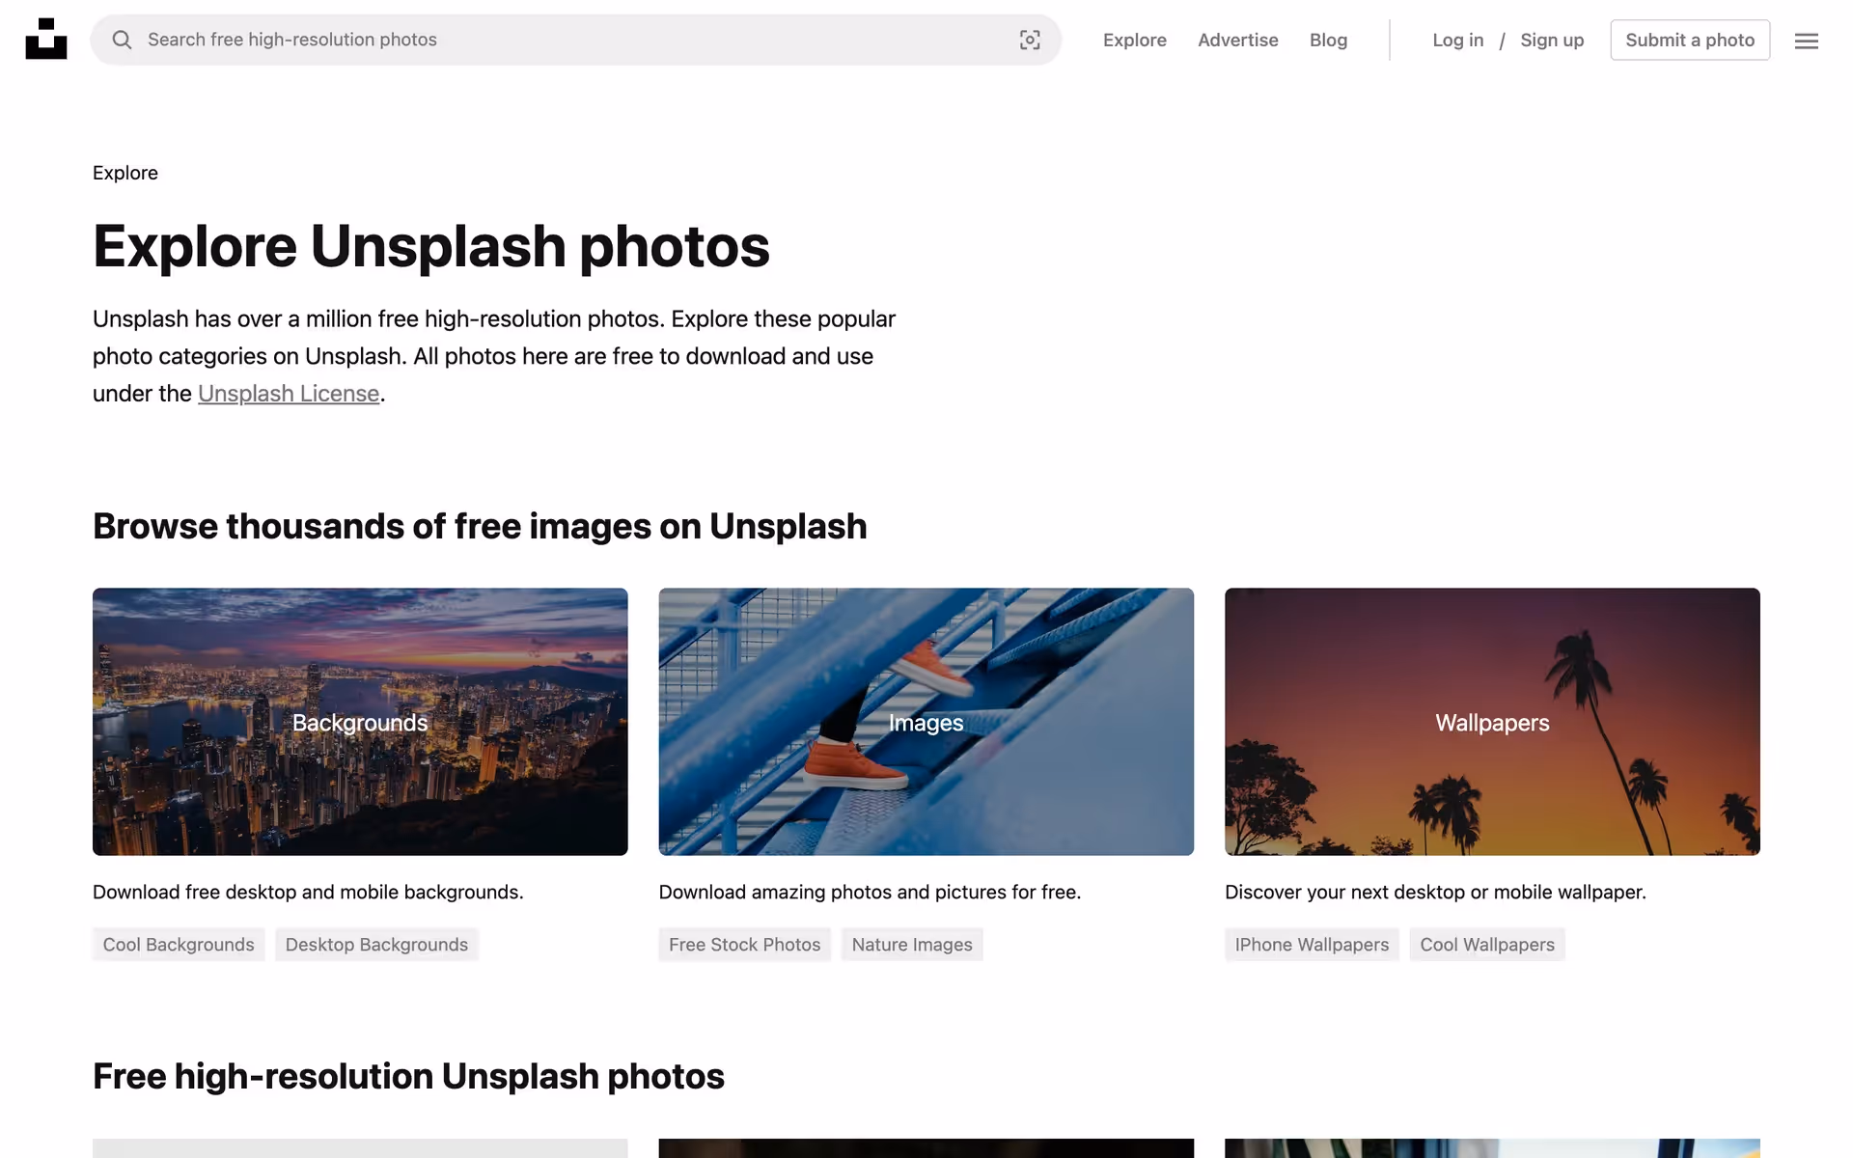Viewport: 1853px width, 1158px height.
Task: Open the Backgrounds category thumbnail
Action: [360, 721]
